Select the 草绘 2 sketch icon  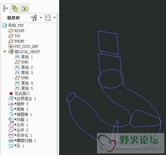17,67
